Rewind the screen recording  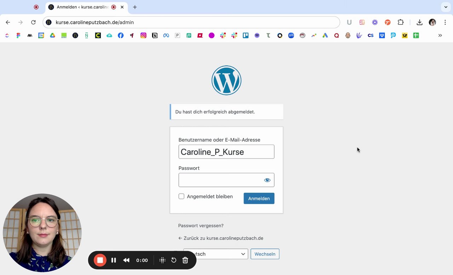pyautogui.click(x=126, y=260)
